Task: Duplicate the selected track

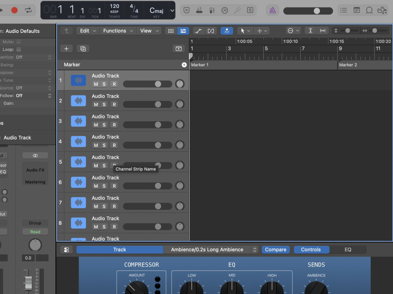Action: click(83, 49)
